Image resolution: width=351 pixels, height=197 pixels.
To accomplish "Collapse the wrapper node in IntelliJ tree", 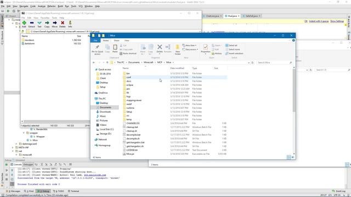I will [x=24, y=133].
